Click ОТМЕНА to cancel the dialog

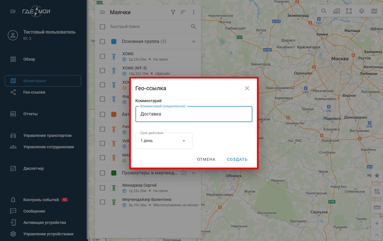(206, 159)
